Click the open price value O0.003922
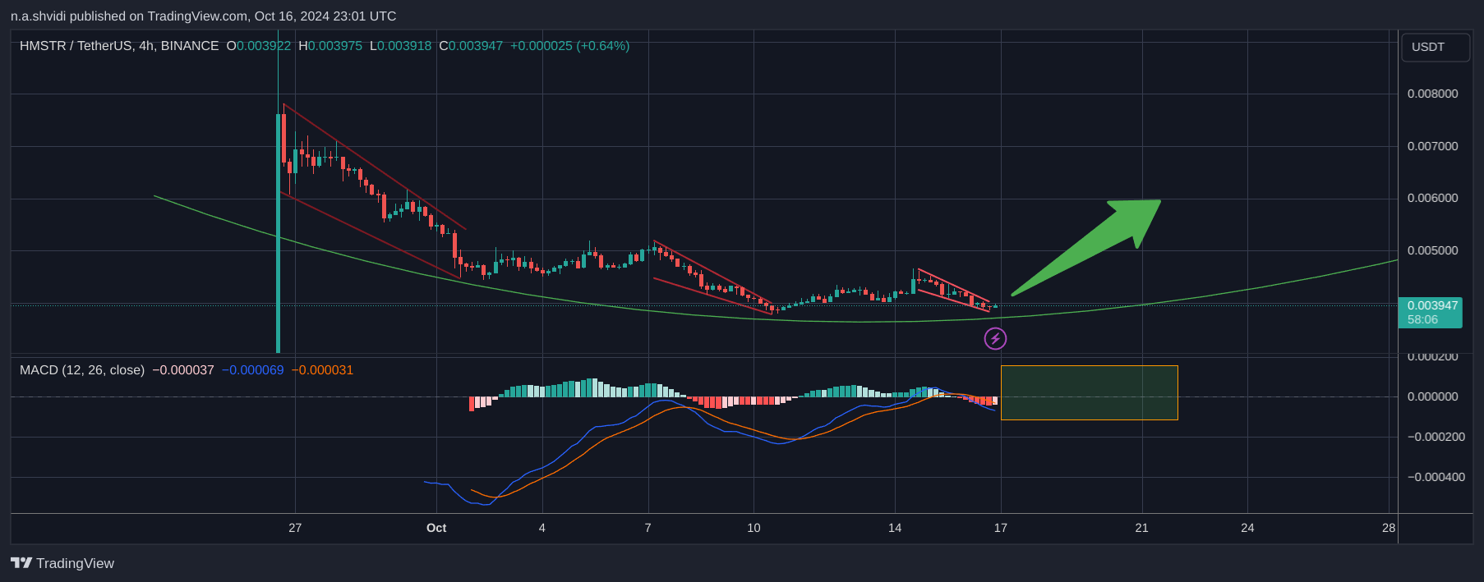Screen dimensions: 1484x582 pyautogui.click(x=259, y=46)
